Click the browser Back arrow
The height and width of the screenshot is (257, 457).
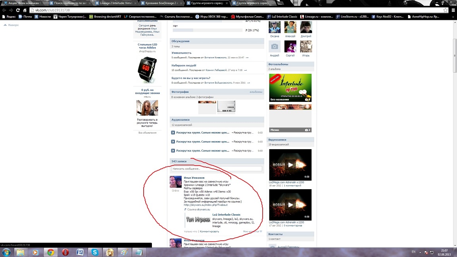pos(4,10)
